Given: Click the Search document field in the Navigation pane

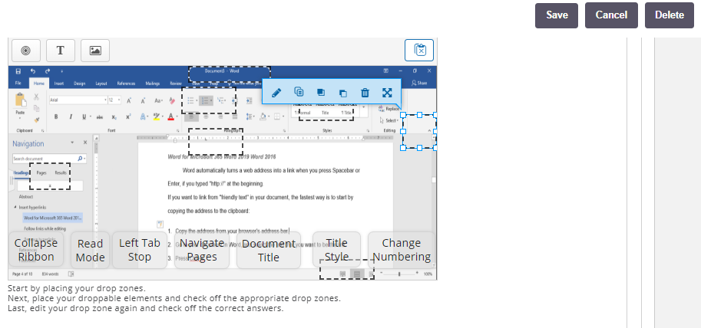Looking at the screenshot, I should pos(49,159).
